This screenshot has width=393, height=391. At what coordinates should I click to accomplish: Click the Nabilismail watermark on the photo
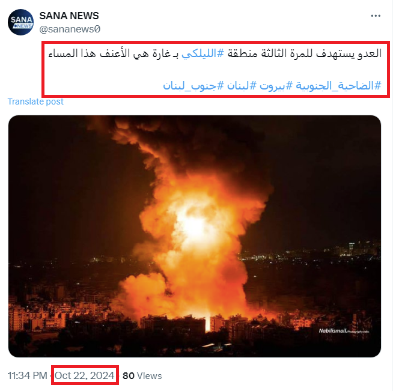[344, 331]
